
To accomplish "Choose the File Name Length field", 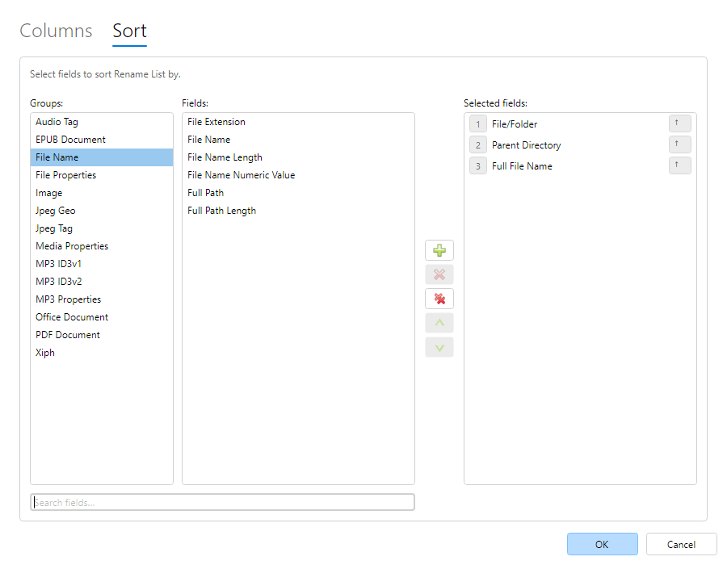I will point(298,157).
